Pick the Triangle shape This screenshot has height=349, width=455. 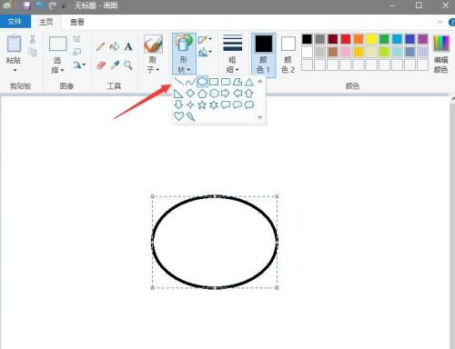pos(249,82)
